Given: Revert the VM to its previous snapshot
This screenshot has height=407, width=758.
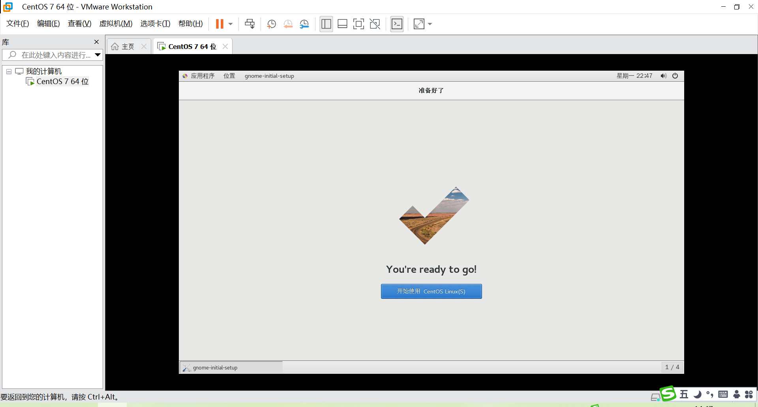Looking at the screenshot, I should (x=288, y=24).
